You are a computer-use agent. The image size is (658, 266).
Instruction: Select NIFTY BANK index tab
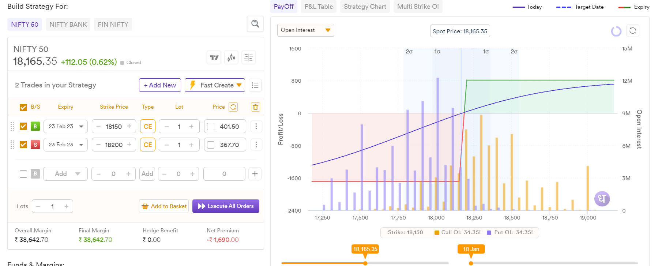tap(68, 25)
